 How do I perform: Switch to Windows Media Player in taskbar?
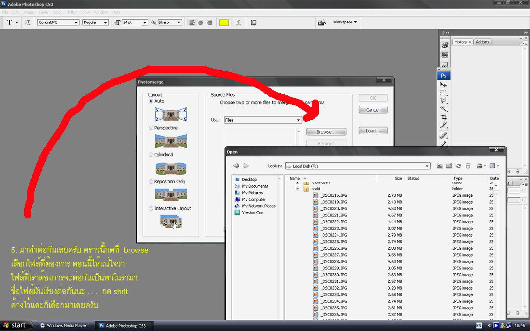[63, 326]
